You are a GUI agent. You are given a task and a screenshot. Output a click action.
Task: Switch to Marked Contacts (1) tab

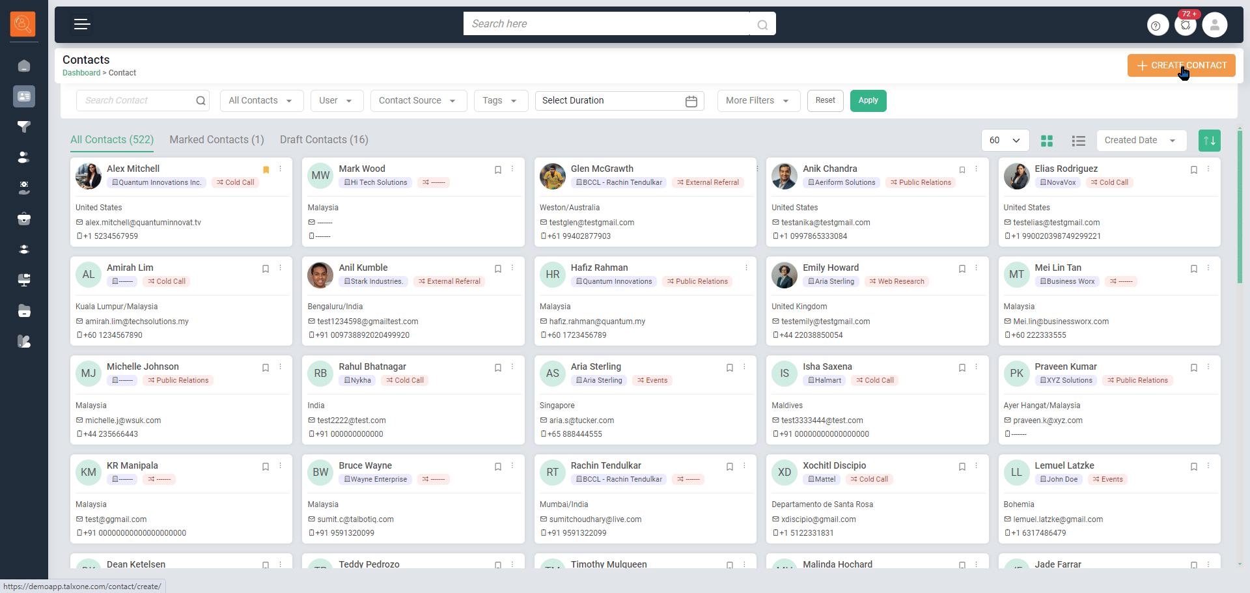tap(217, 140)
